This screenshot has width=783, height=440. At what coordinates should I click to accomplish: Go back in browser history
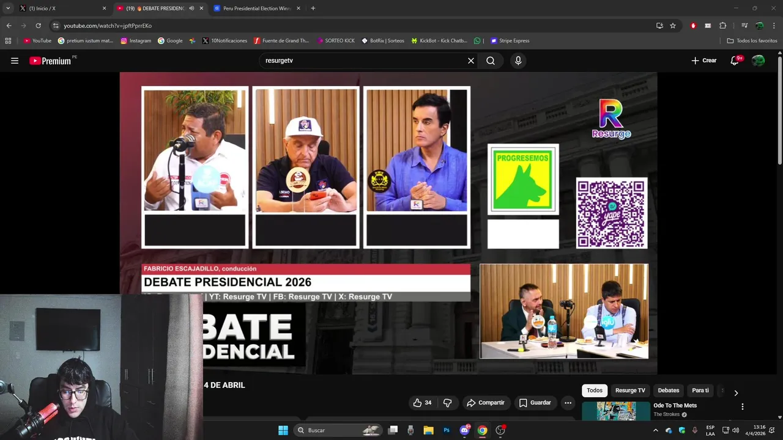click(x=9, y=26)
